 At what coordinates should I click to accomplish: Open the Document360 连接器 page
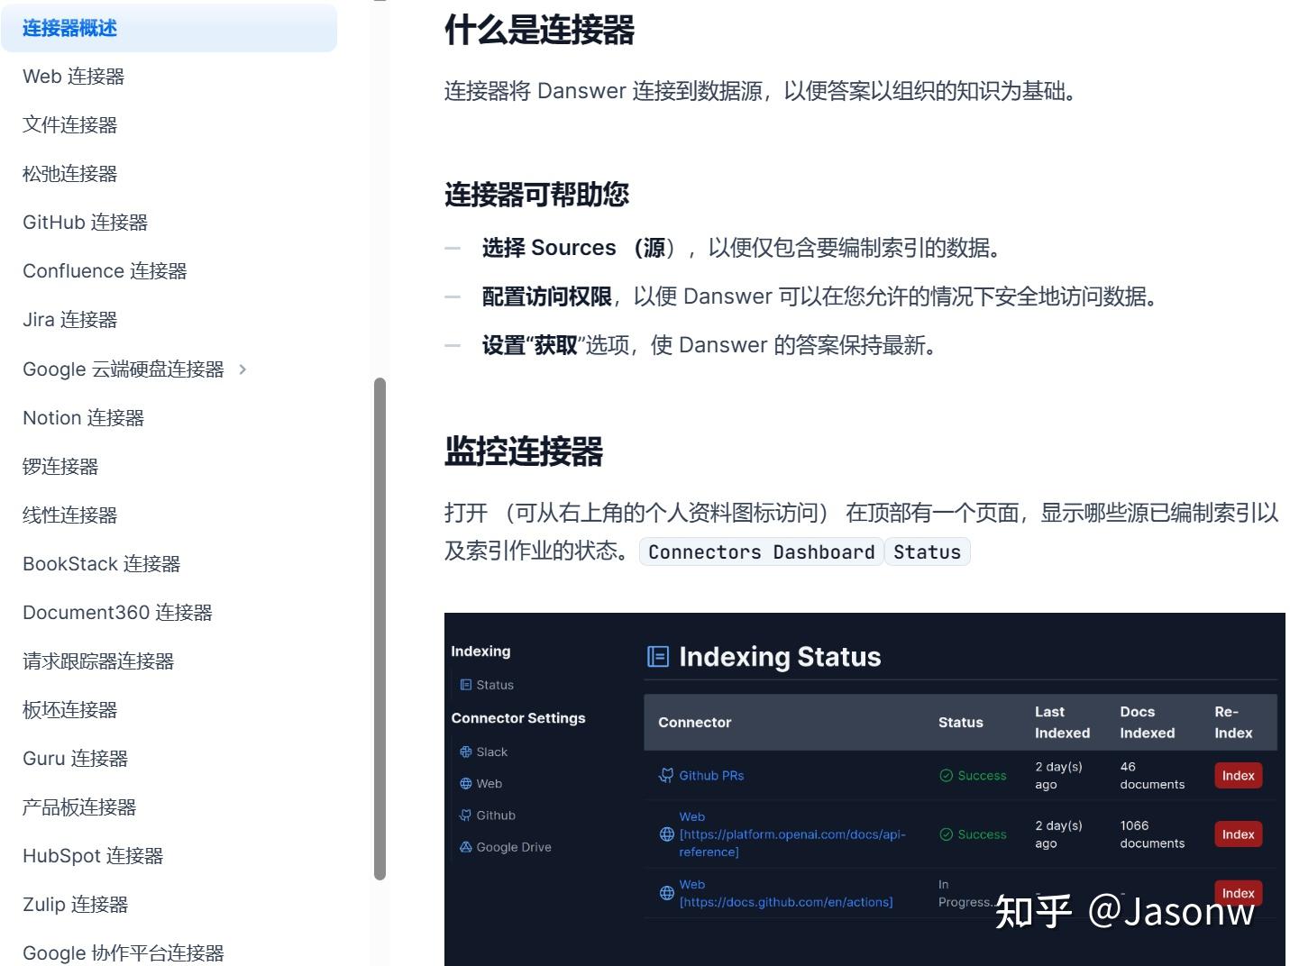coord(117,613)
